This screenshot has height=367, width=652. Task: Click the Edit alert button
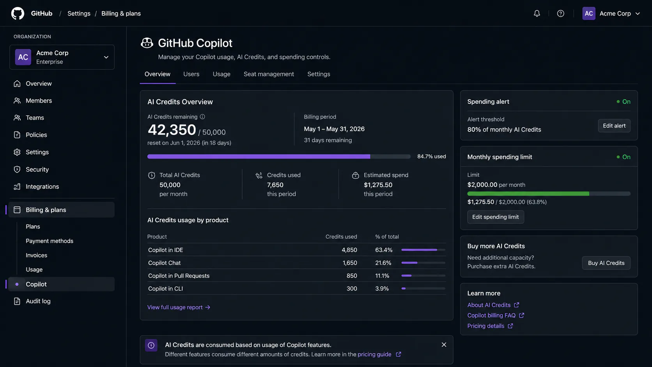(x=614, y=126)
